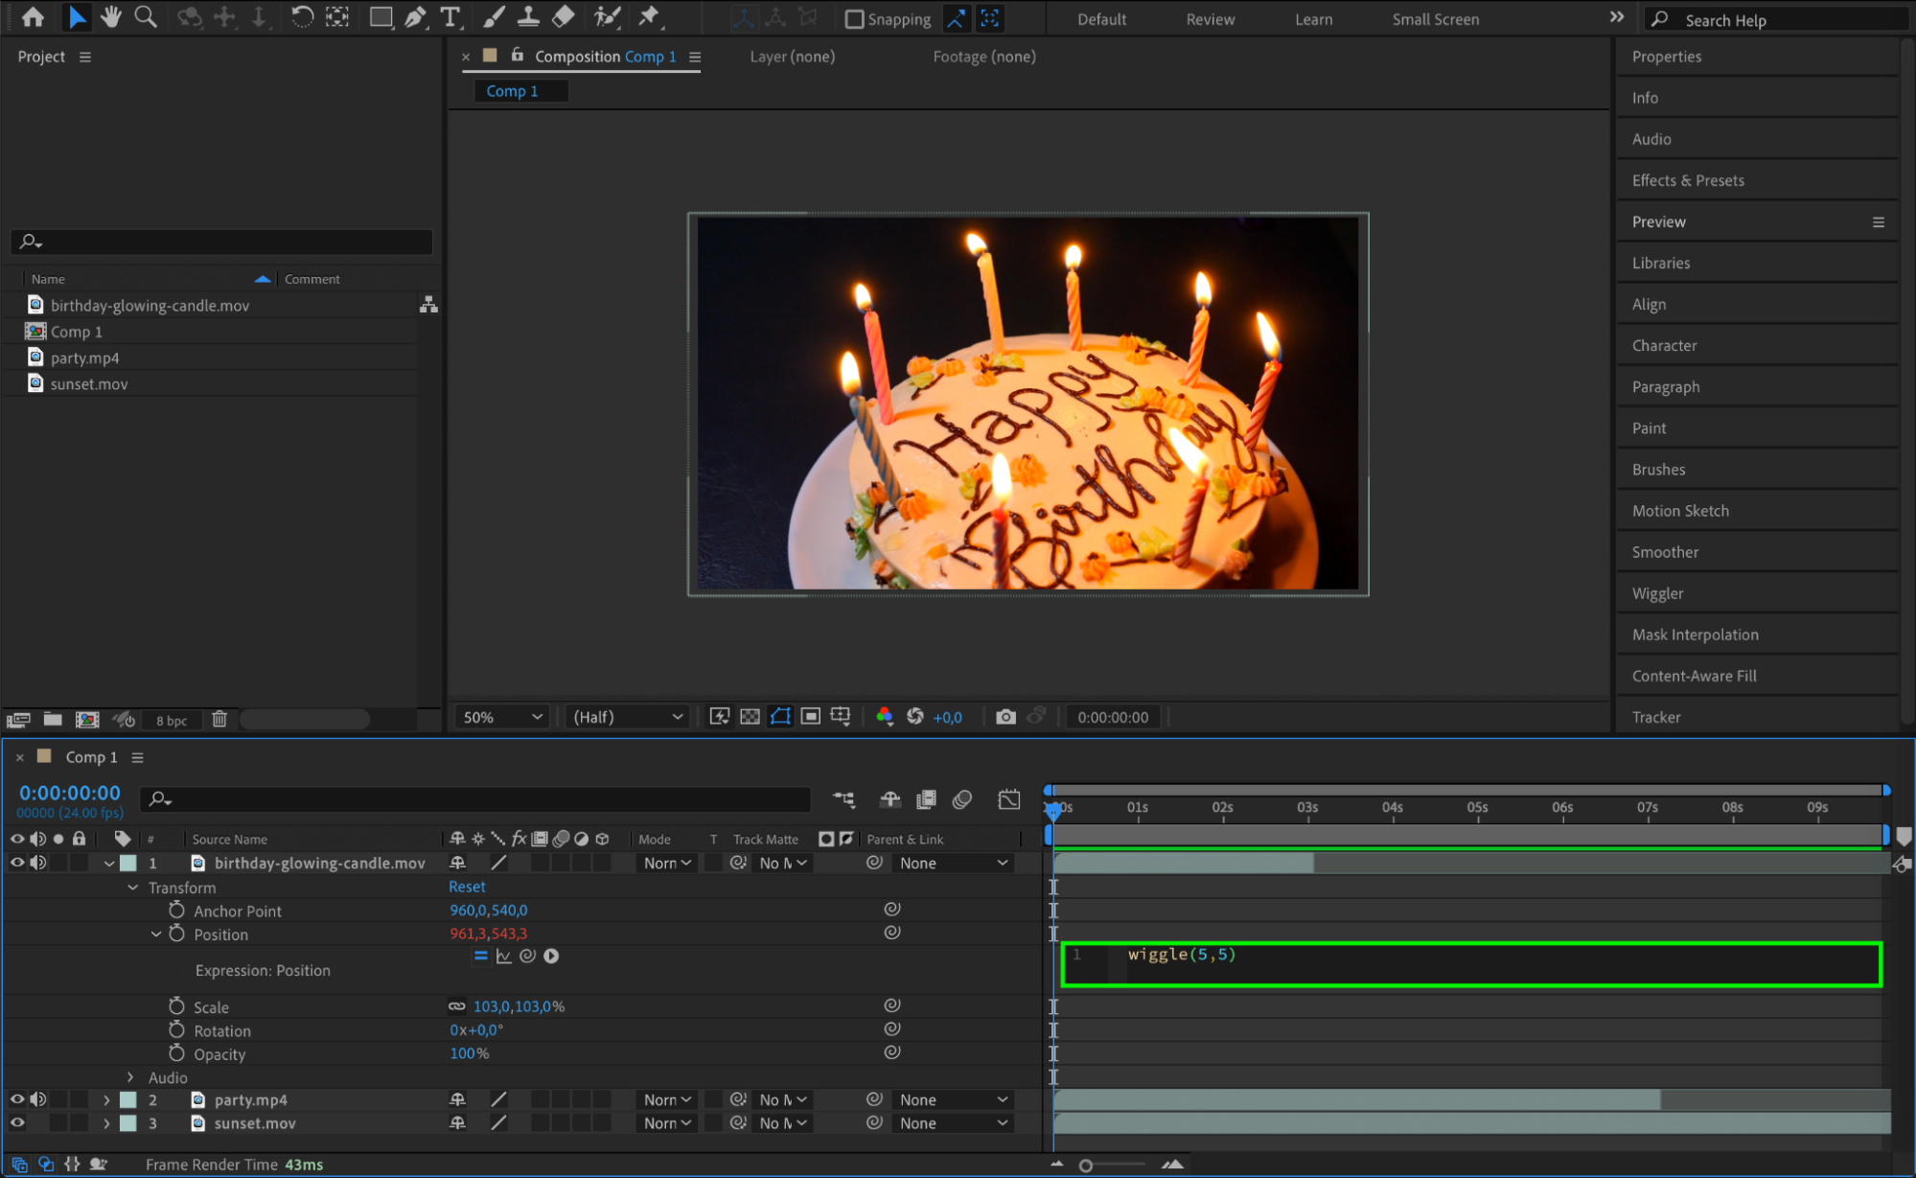Open the Effects & Presets panel
Image resolution: width=1916 pixels, height=1178 pixels.
[x=1687, y=180]
